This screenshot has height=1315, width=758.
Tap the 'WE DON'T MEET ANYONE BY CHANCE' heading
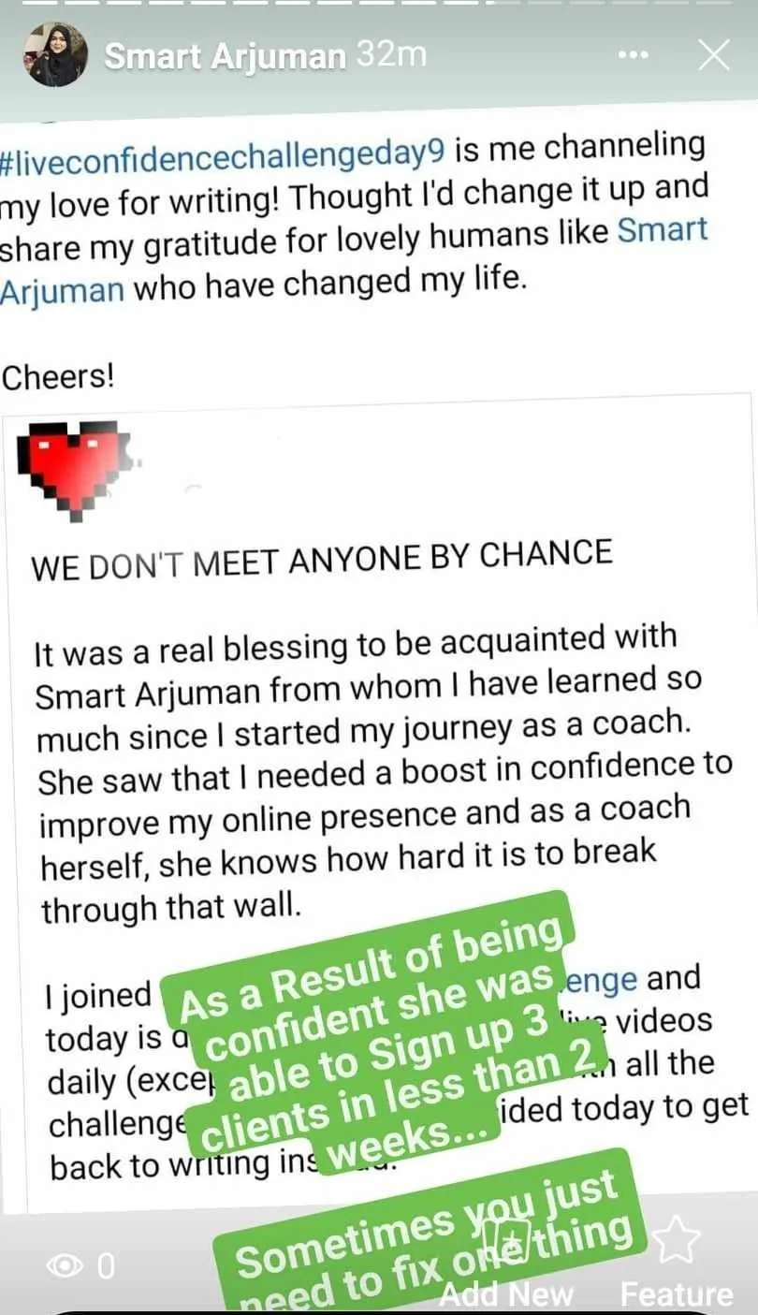coord(322,560)
